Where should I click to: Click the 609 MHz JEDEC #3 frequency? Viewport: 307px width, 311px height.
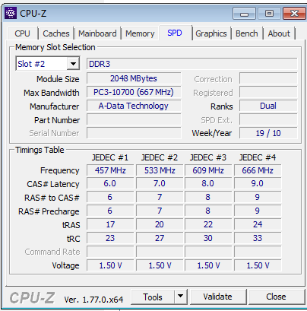point(208,170)
